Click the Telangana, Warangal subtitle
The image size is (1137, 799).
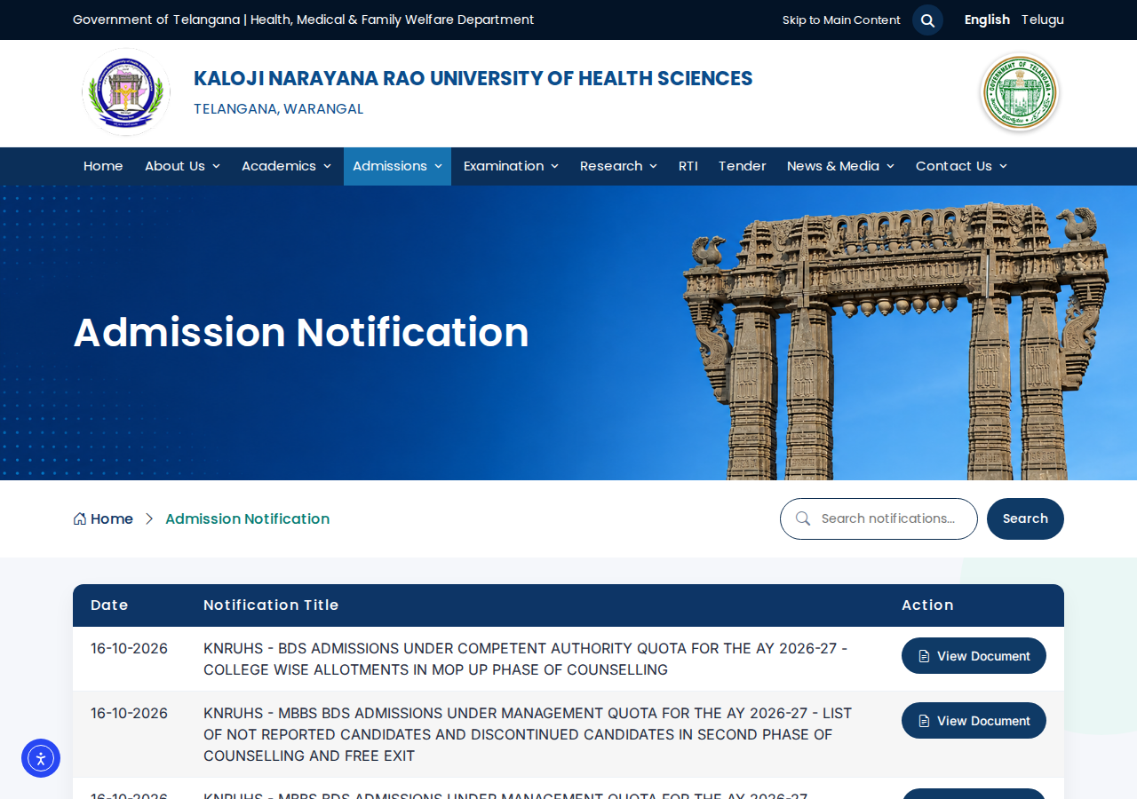pyautogui.click(x=278, y=109)
